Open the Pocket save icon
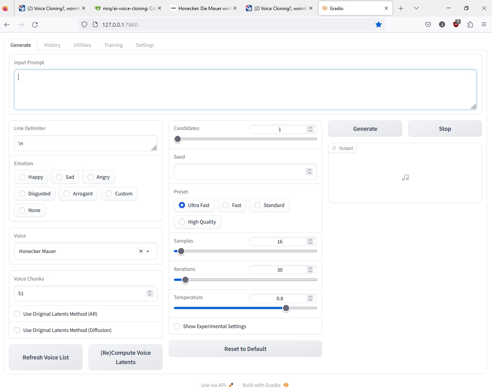The width and height of the screenshot is (492, 390). point(428,24)
